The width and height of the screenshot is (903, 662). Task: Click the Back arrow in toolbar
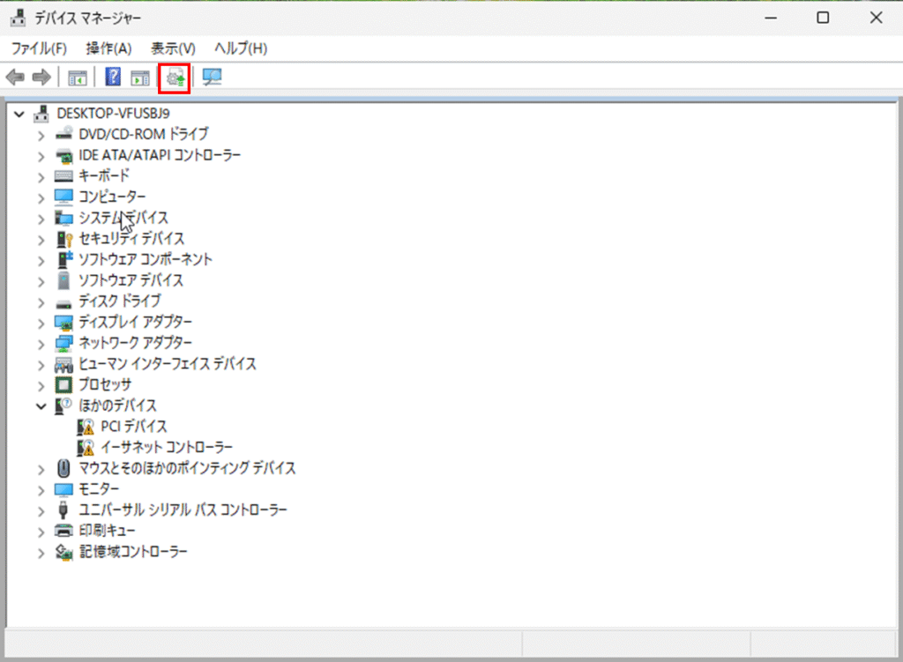[15, 78]
